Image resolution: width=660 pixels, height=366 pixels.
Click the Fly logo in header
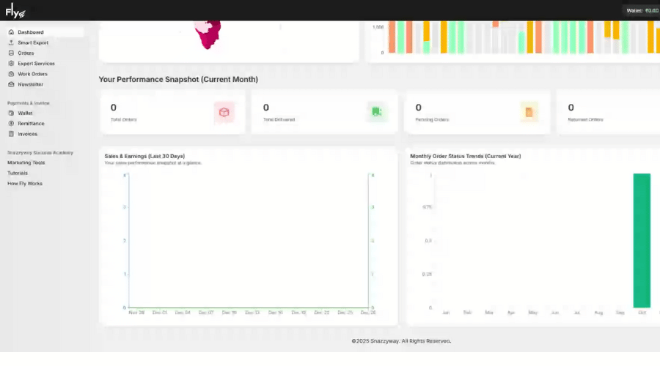(x=15, y=11)
